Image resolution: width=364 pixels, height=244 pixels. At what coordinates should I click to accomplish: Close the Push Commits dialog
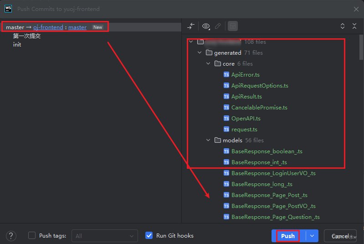tap(356, 9)
